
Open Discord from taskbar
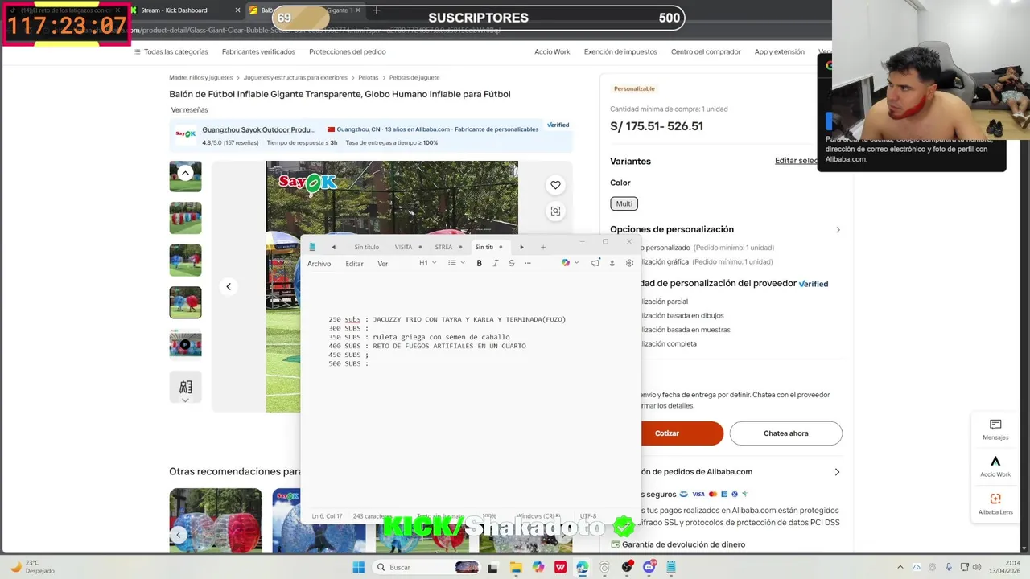coord(649,567)
